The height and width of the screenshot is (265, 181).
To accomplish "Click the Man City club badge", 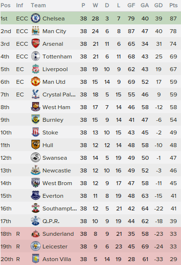I will point(36,31).
